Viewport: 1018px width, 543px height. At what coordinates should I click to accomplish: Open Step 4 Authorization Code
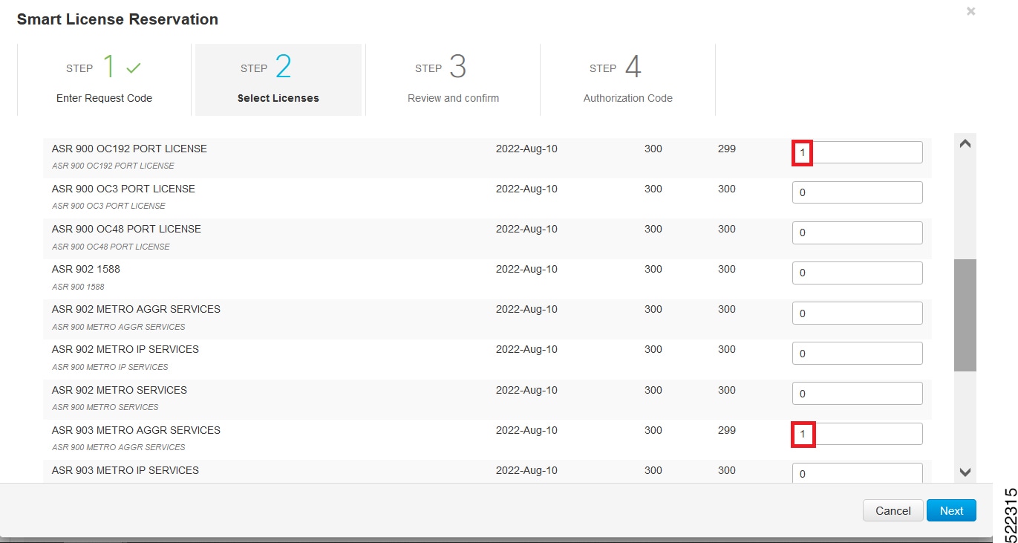point(627,80)
